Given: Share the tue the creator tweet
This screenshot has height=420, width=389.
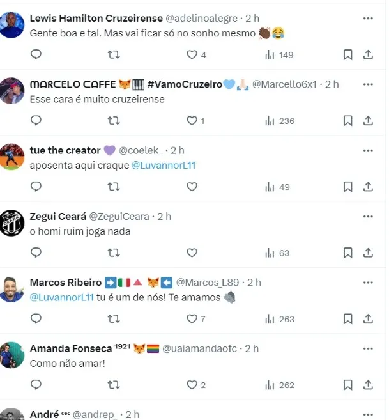Looking at the screenshot, I should click(368, 187).
